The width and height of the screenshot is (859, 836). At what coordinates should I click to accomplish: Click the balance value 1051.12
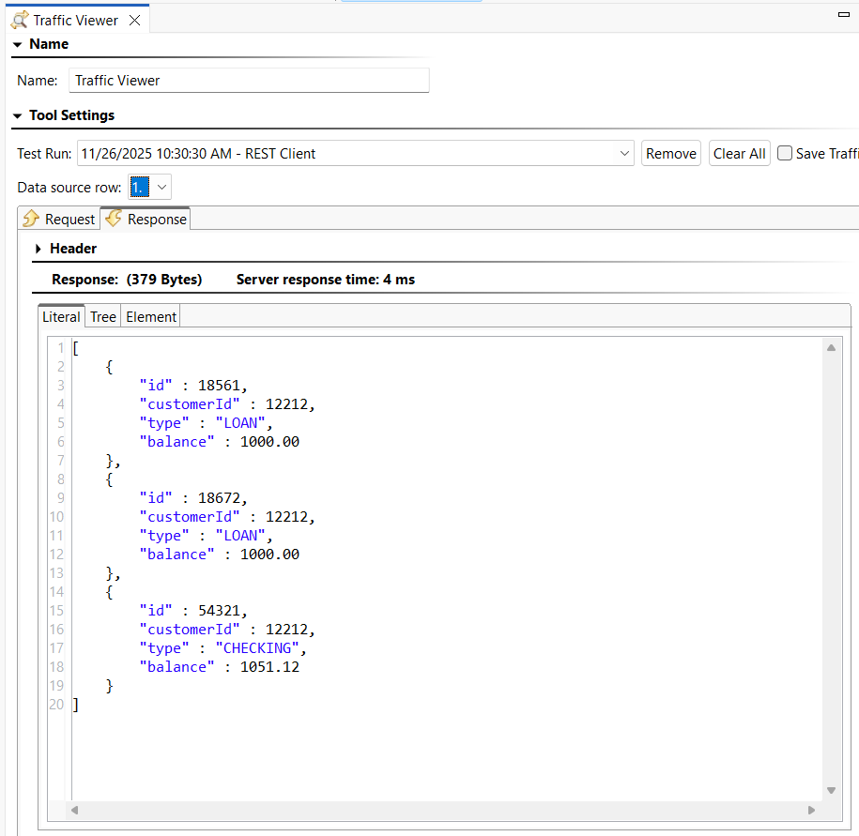(269, 667)
